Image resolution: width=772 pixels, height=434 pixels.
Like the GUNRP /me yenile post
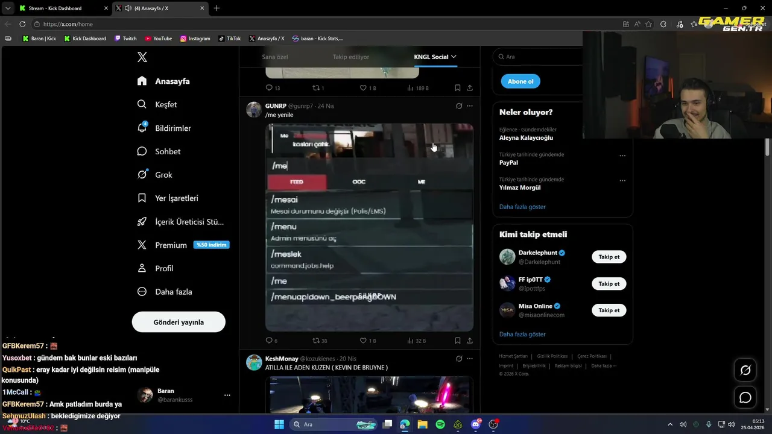pyautogui.click(x=368, y=341)
